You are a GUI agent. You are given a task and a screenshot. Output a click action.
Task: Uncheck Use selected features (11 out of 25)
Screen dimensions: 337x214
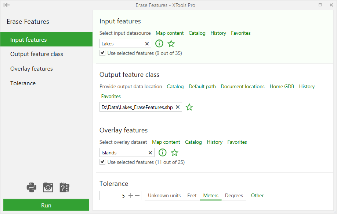[102, 162]
